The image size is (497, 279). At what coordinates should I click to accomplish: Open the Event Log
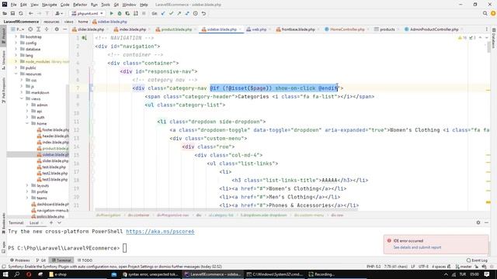(x=477, y=260)
